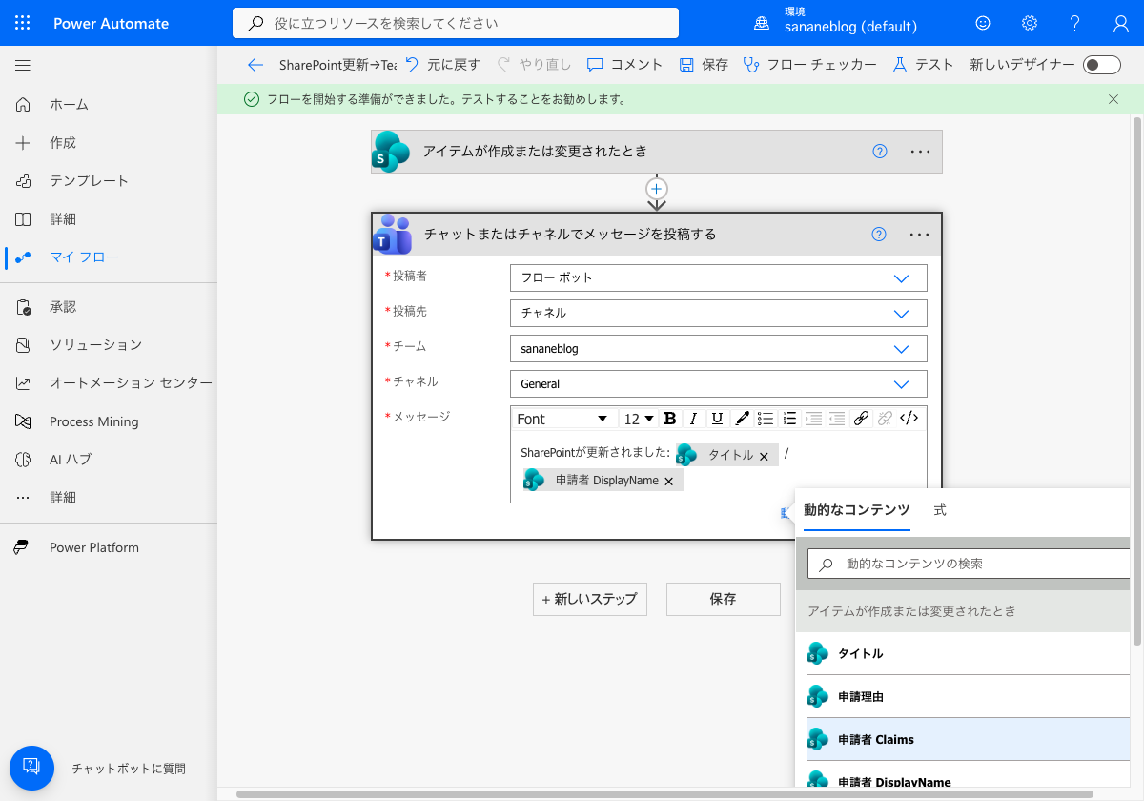
Task: Select the 動的なコンテンツ tab
Action: click(857, 510)
